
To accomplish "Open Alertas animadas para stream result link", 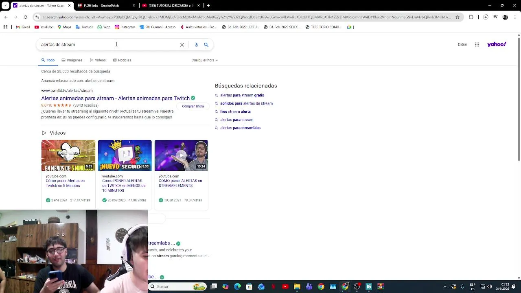I will pyautogui.click(x=115, y=98).
